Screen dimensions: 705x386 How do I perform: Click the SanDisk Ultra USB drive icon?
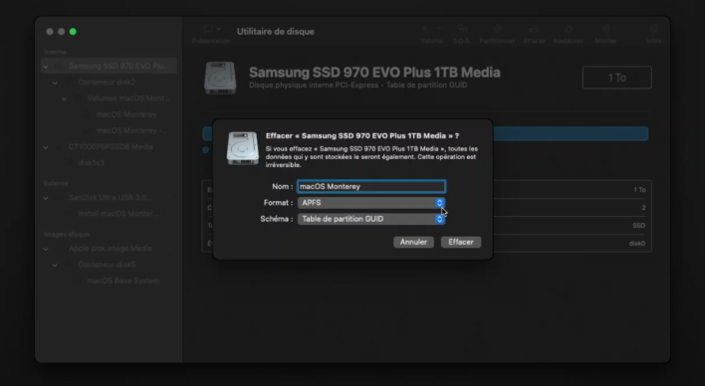click(x=59, y=198)
